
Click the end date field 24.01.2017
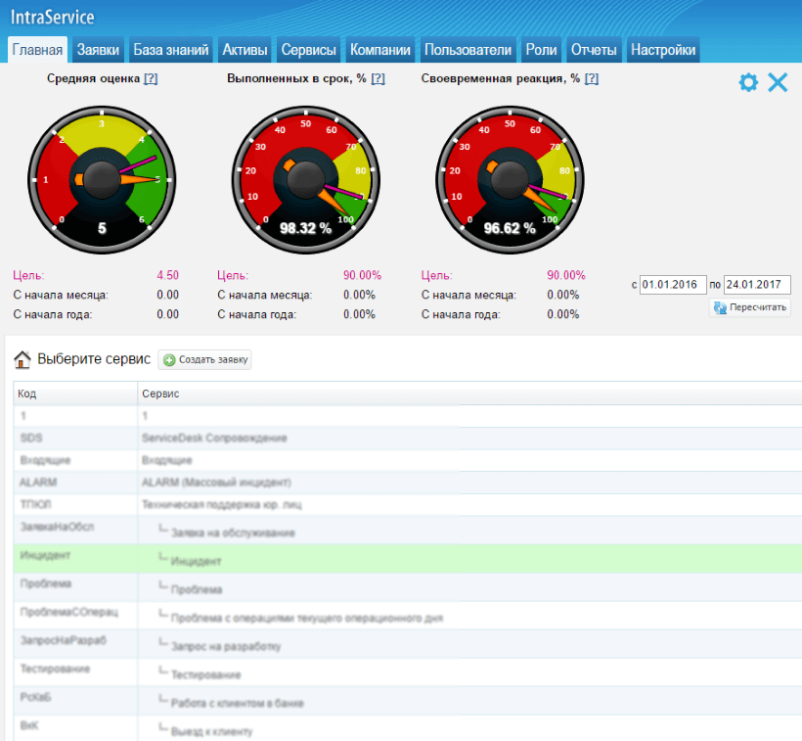coord(757,285)
